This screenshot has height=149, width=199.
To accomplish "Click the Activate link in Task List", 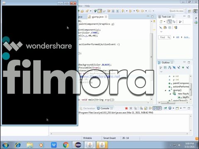I will click(187, 37).
